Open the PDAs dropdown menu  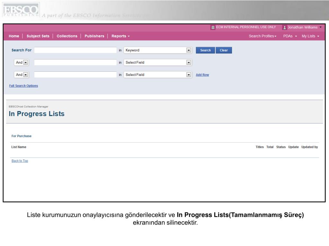(290, 36)
